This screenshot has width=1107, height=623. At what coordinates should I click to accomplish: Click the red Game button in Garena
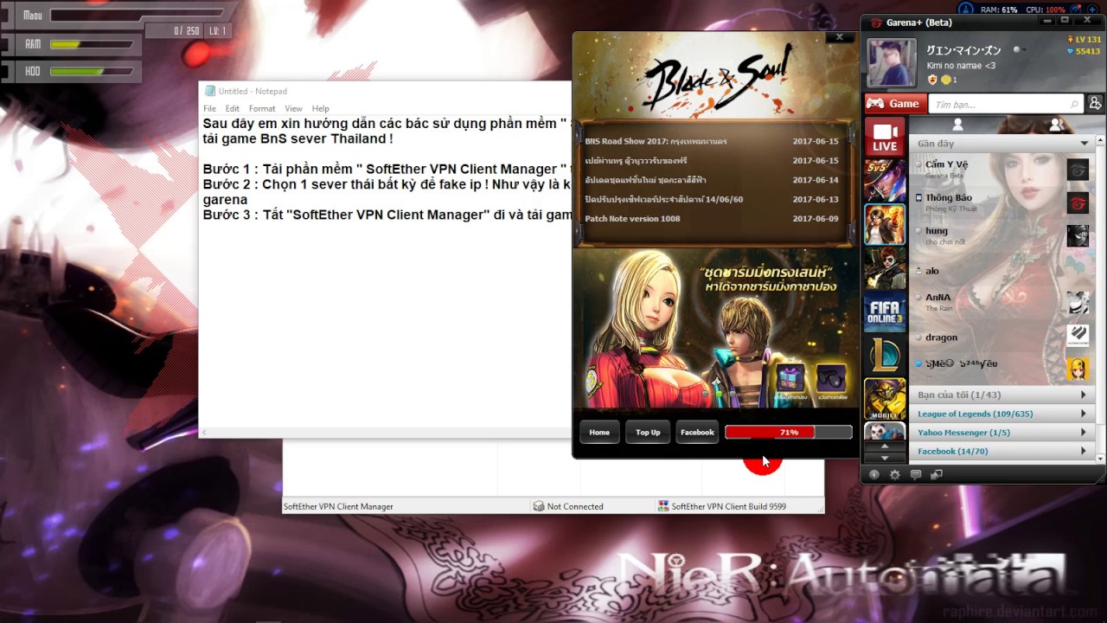pos(895,104)
